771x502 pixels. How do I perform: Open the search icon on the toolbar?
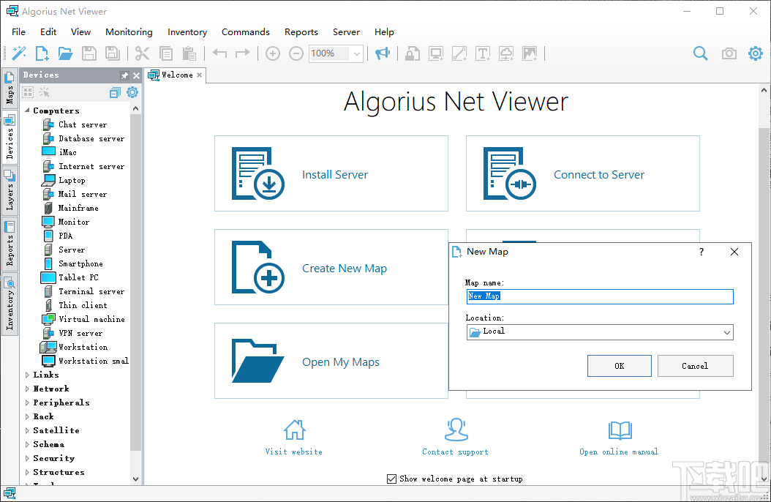[700, 53]
